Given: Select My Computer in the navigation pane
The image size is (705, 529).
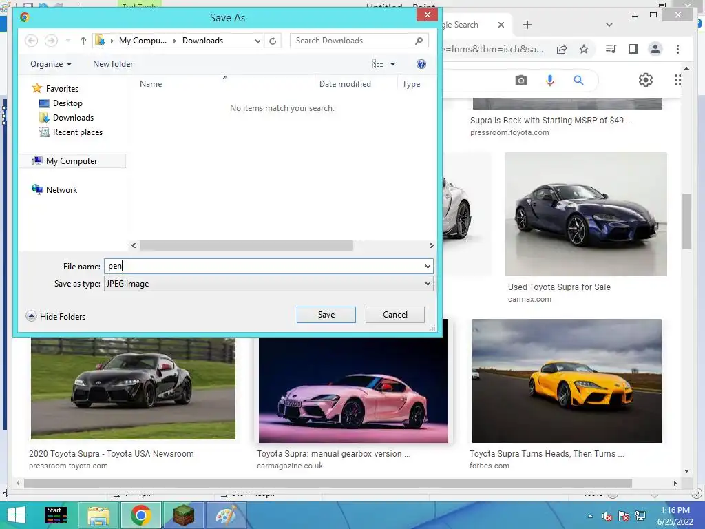Looking at the screenshot, I should click(72, 161).
